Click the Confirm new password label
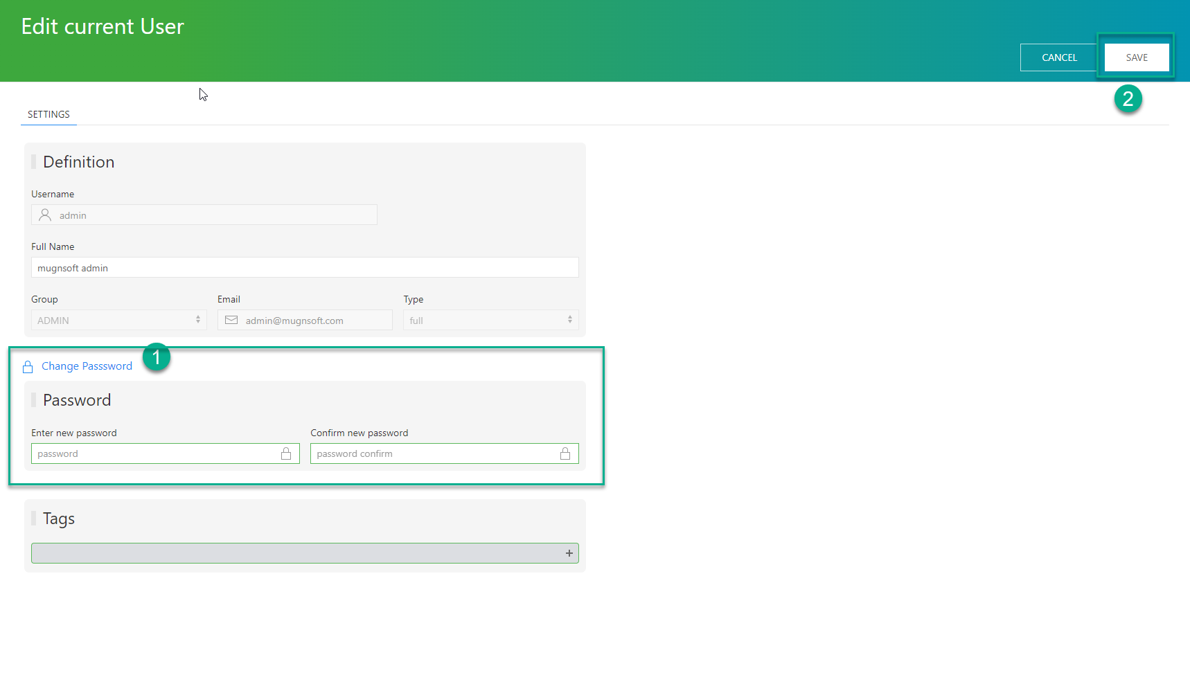 click(359, 433)
